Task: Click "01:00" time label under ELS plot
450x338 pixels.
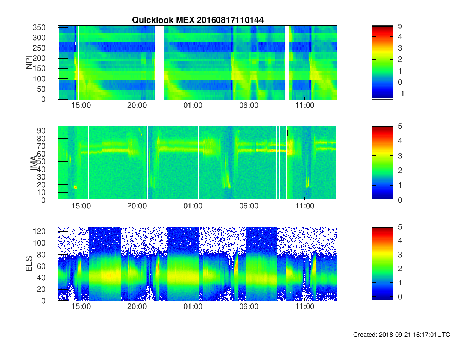Action: 193,307
